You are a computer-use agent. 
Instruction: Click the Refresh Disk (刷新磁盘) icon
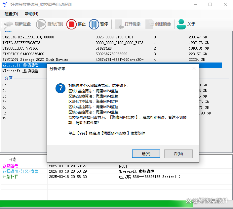[9, 24]
